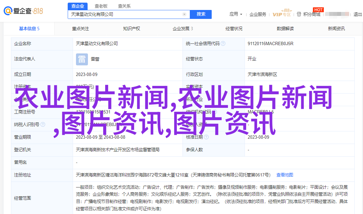Select company name 天津星动文化有限公司 in table
Image resolution: width=363 pixels, height=214 pixels.
click(97, 43)
